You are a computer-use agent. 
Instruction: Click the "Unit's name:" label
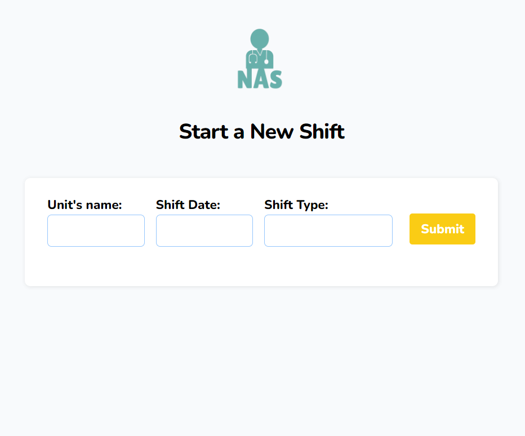click(84, 204)
